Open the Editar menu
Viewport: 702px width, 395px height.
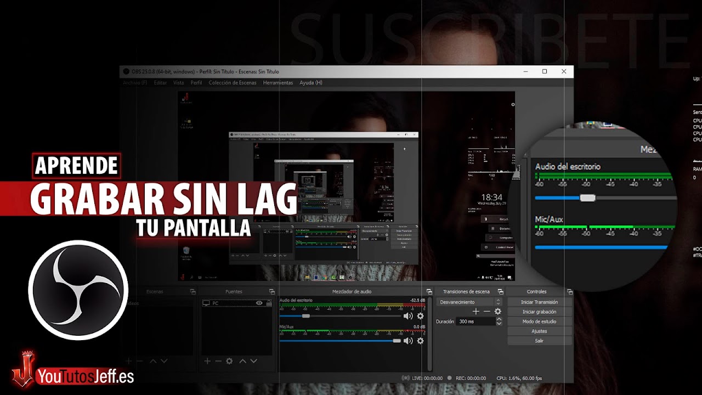click(x=160, y=83)
